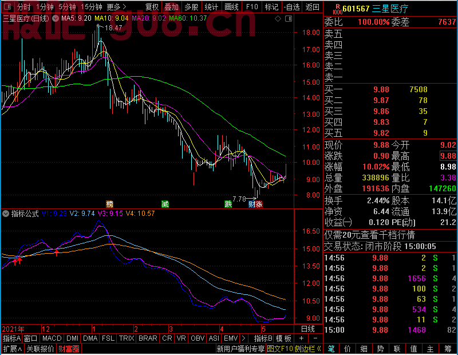Select the 势 trend tab
The height and width of the screenshot is (355, 458).
380,349
